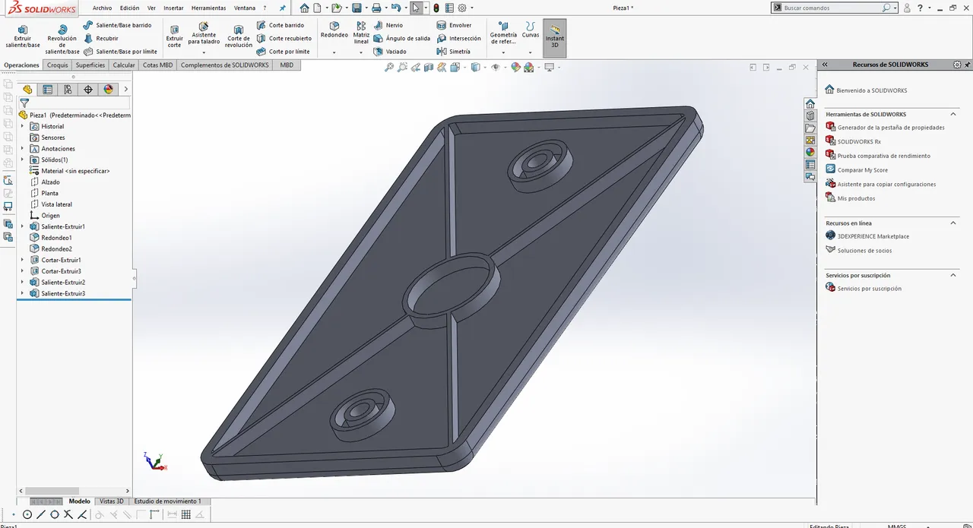Click Extruir saliente/base tool
The width and height of the screenshot is (973, 528).
click(22, 36)
